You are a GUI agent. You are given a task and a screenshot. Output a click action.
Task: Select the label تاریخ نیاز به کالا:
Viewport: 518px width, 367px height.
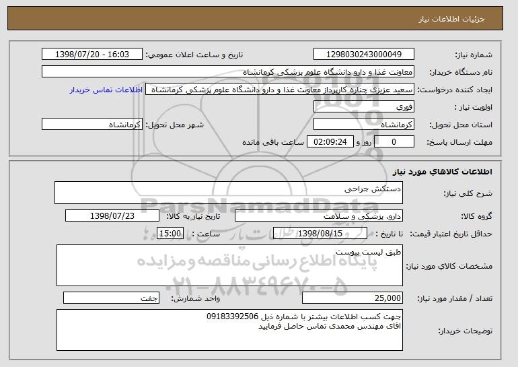coord(193,216)
